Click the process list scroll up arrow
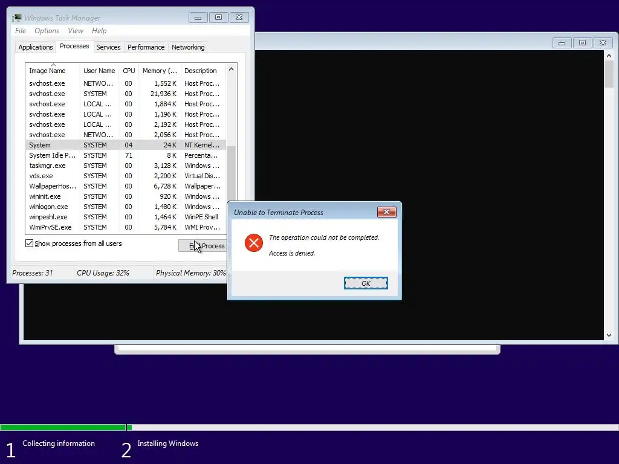The image size is (619, 464). (x=232, y=69)
